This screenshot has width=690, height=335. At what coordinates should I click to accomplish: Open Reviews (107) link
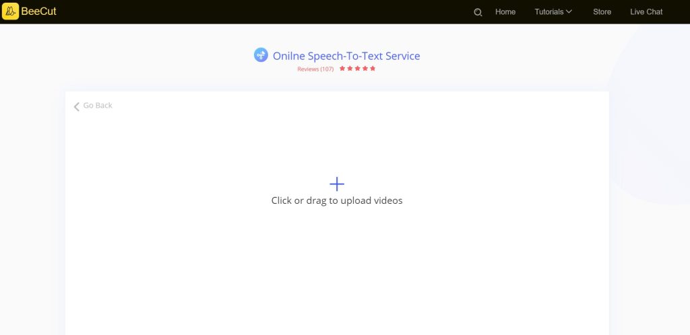point(315,69)
